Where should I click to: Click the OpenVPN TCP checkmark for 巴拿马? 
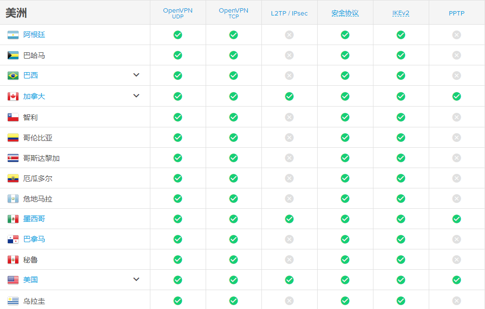point(234,239)
